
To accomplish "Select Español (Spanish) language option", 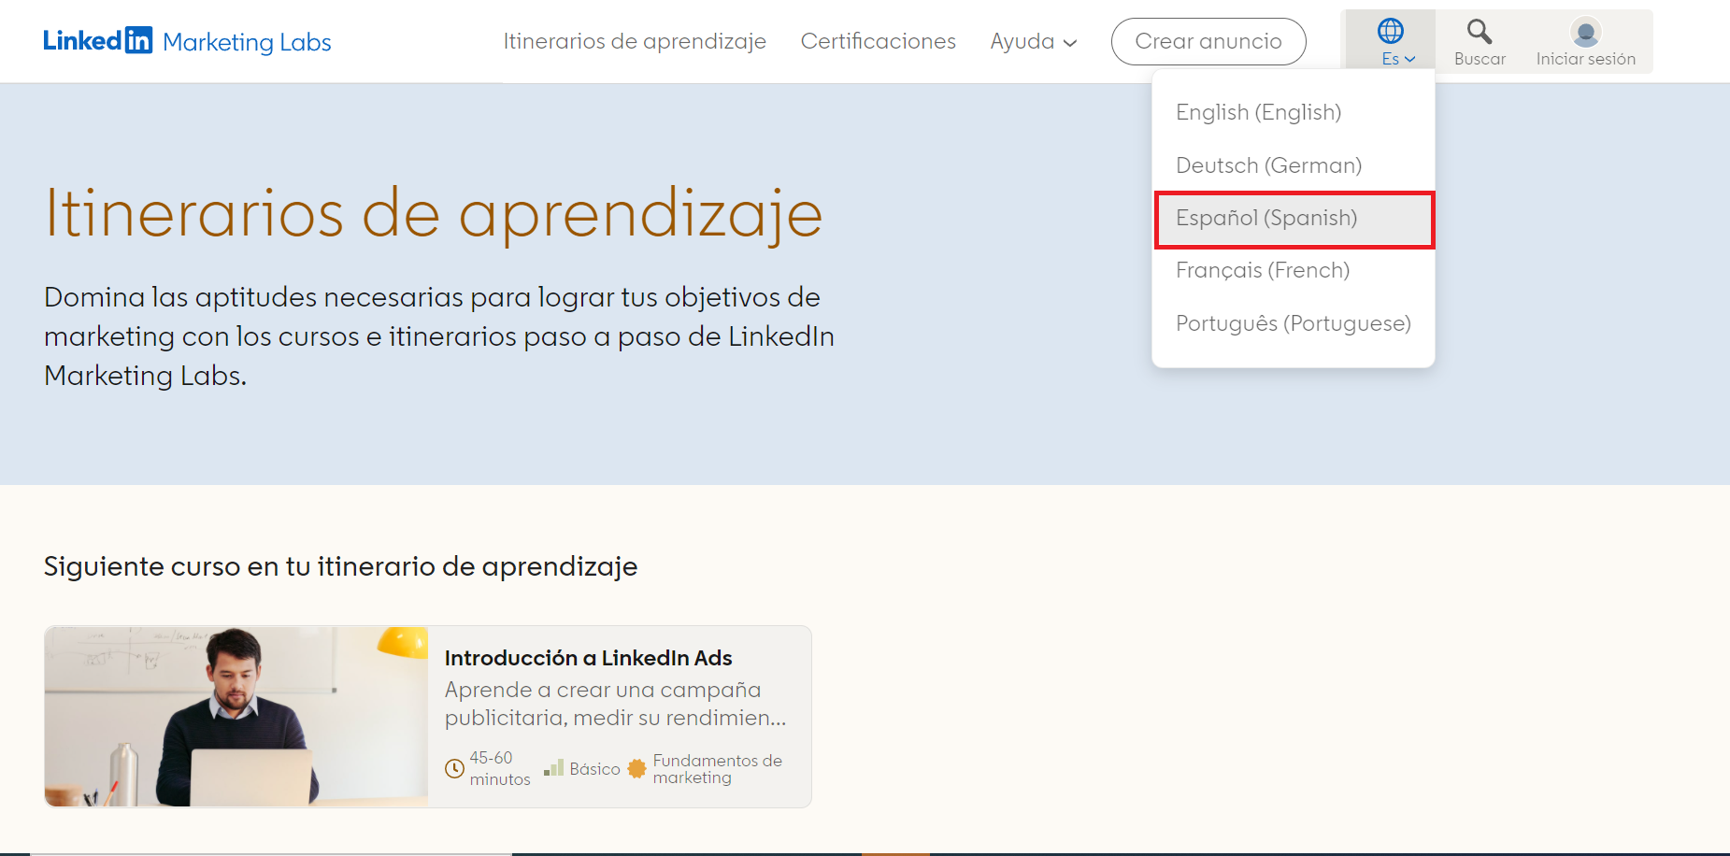I will 1266,219.
